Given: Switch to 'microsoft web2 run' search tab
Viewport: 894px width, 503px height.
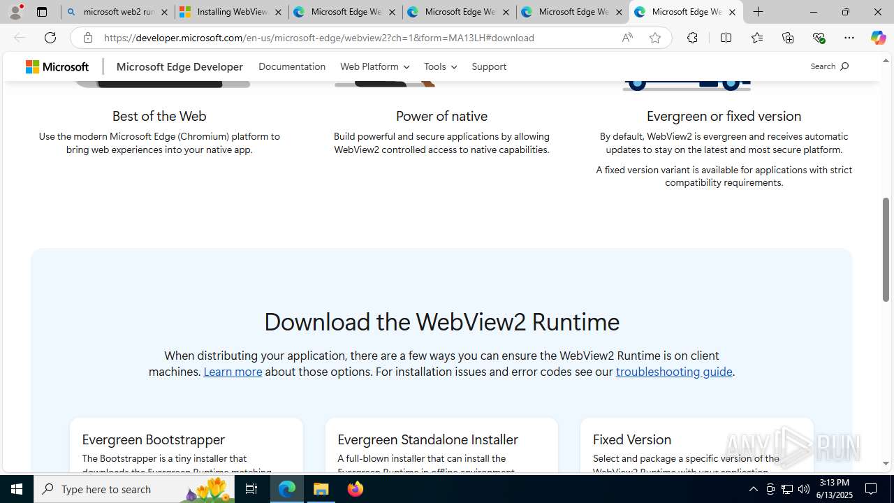Looking at the screenshot, I should pyautogui.click(x=117, y=12).
